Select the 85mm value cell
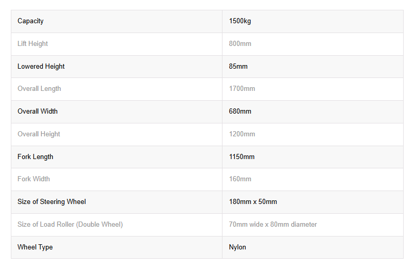The width and height of the screenshot is (414, 267). click(x=313, y=67)
